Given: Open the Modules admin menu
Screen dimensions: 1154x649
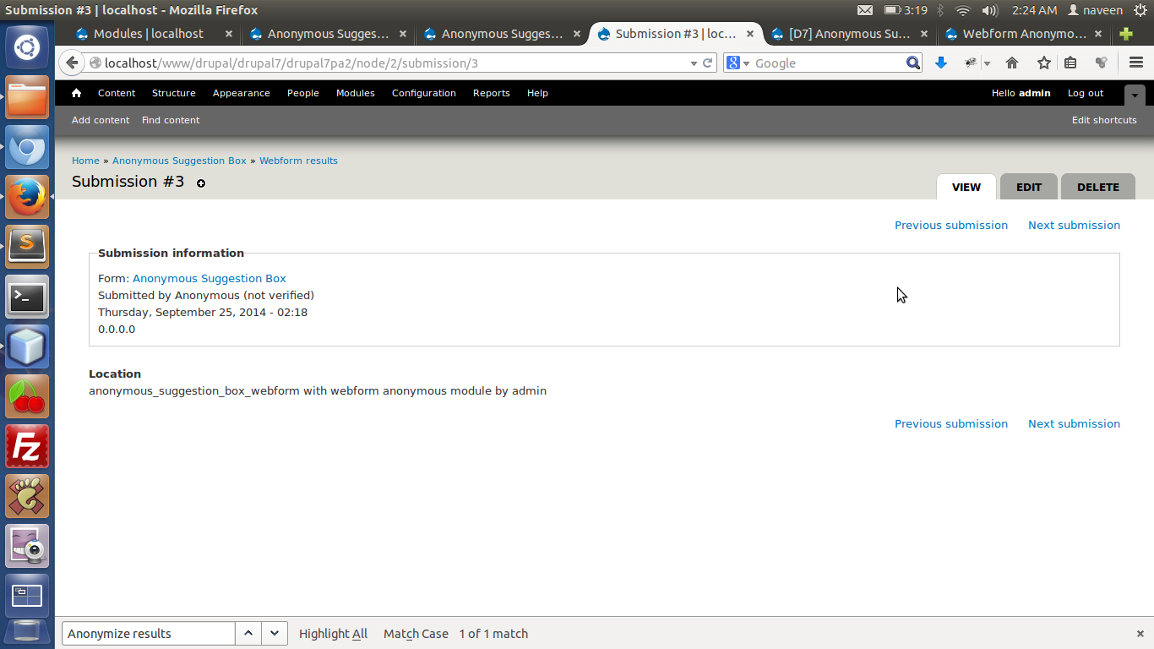Looking at the screenshot, I should click(x=356, y=93).
